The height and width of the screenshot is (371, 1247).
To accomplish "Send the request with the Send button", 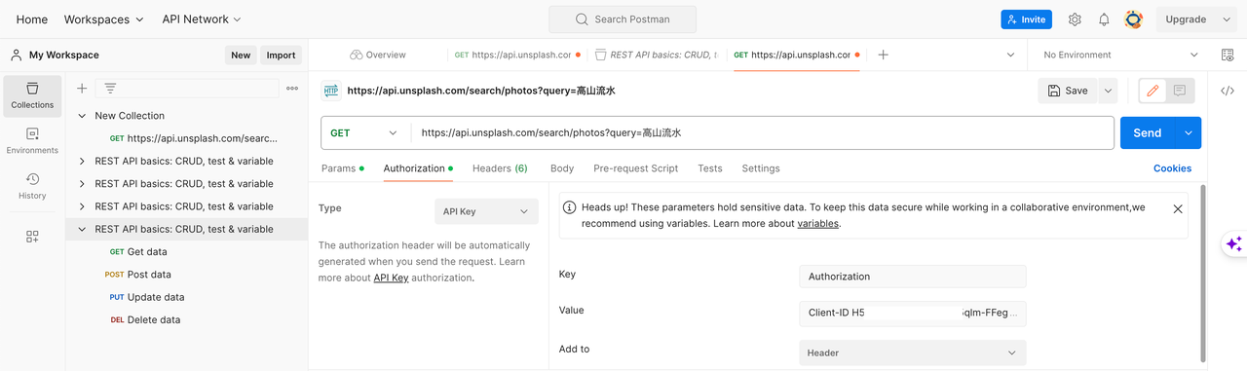I will [x=1147, y=133].
